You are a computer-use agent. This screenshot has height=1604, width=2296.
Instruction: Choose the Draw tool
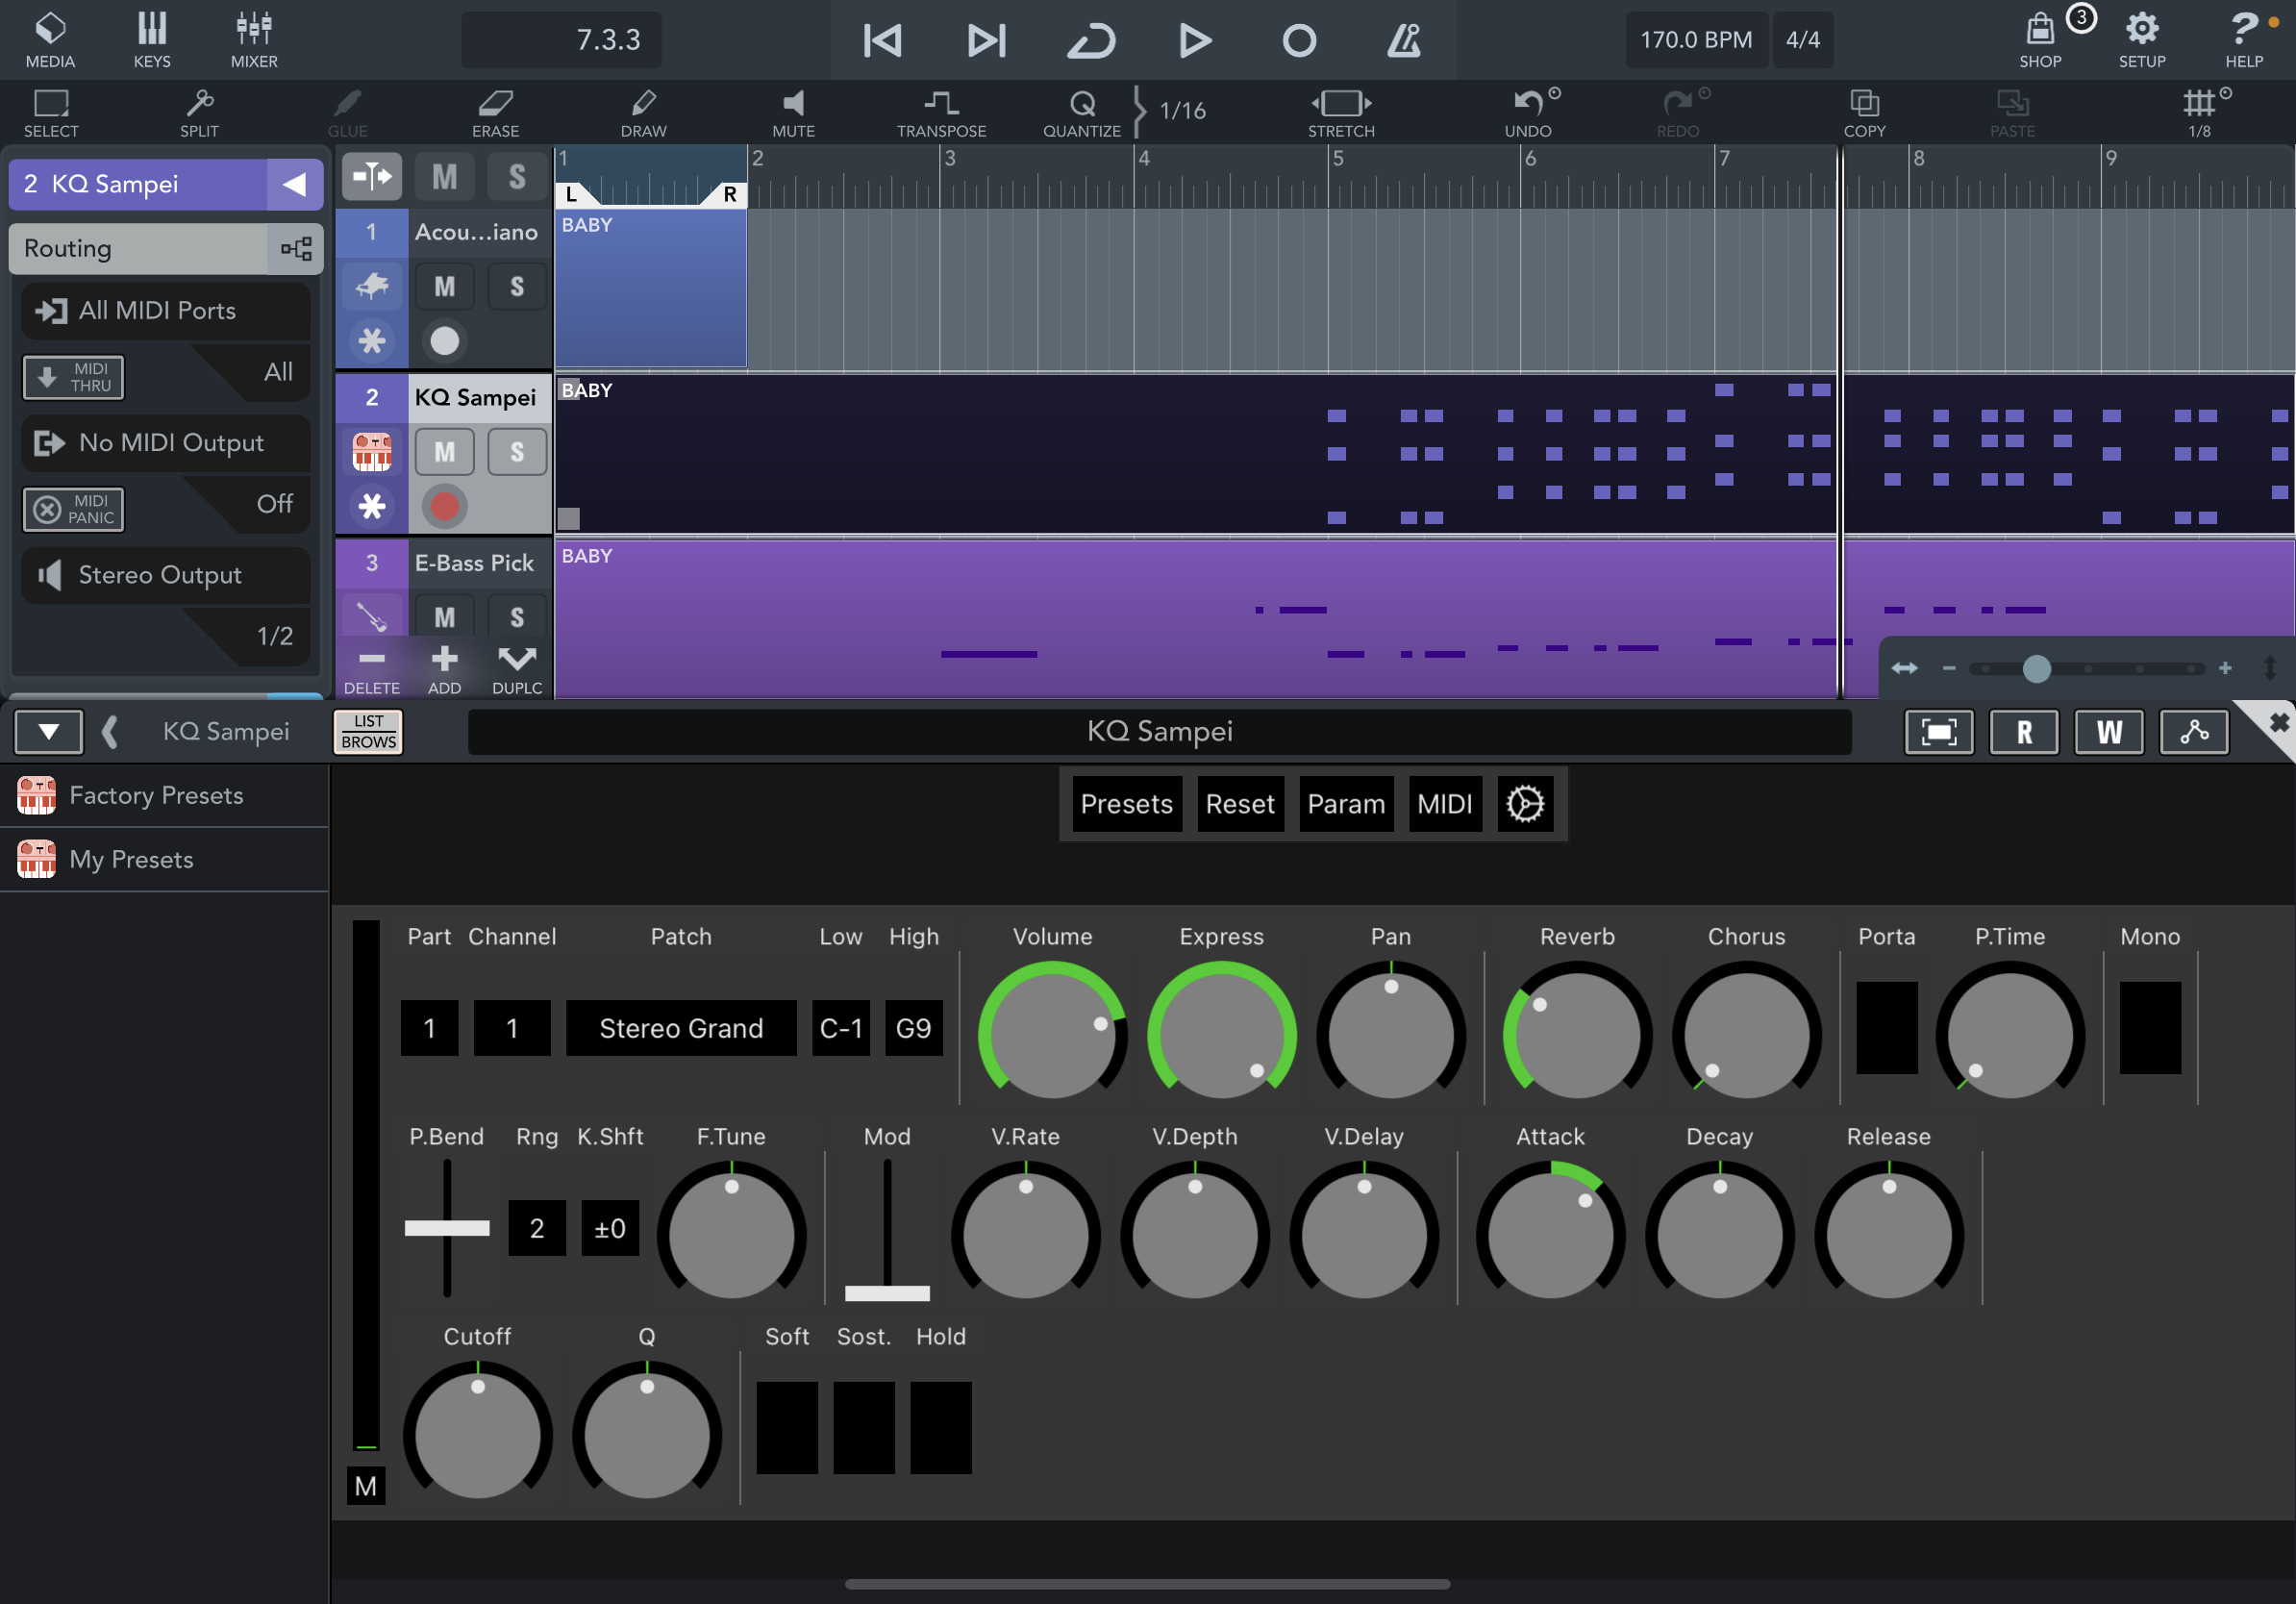point(643,113)
